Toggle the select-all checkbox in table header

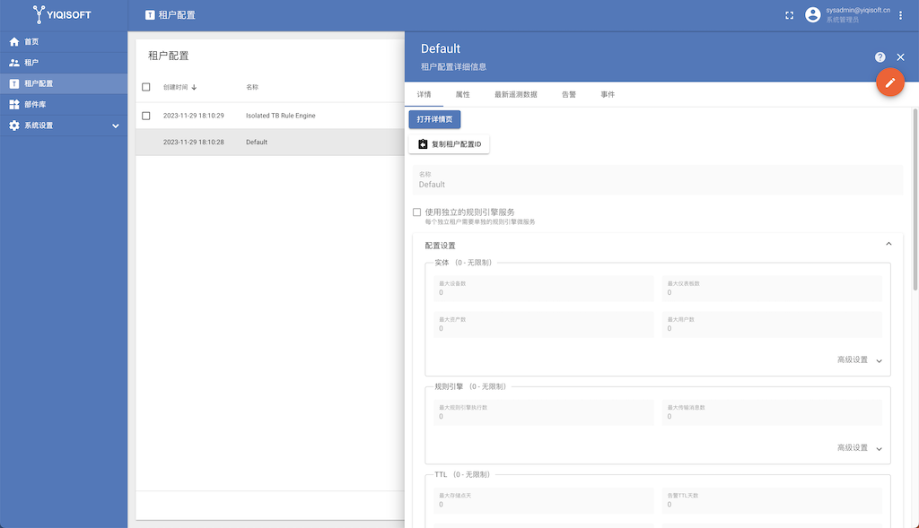click(x=146, y=87)
